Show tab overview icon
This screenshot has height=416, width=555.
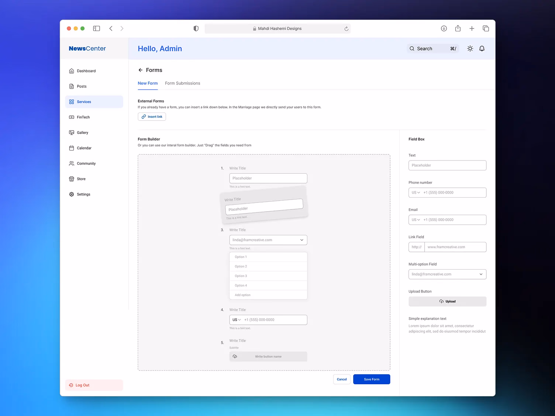click(x=486, y=28)
